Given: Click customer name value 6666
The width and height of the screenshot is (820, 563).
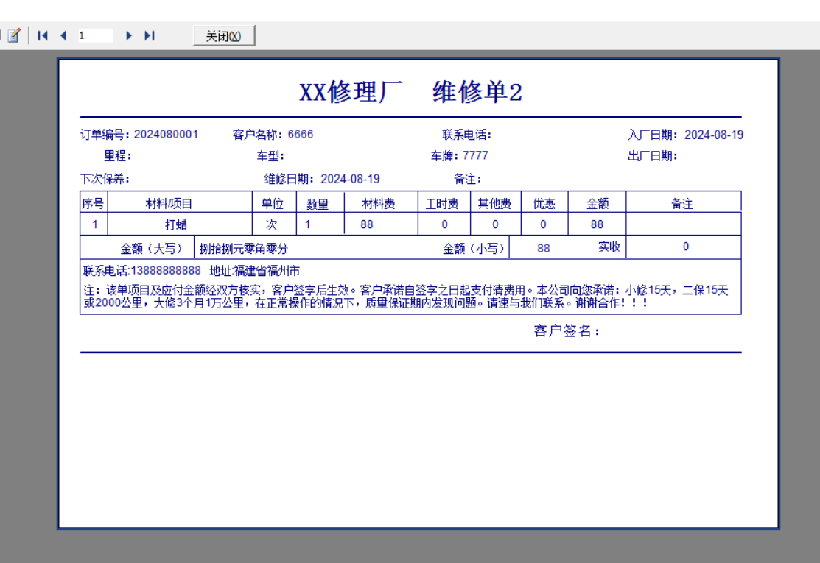Looking at the screenshot, I should pyautogui.click(x=300, y=134).
